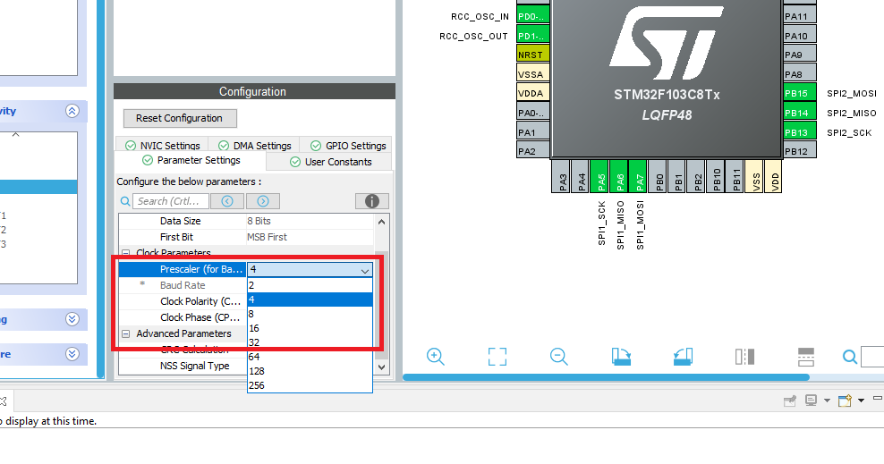Screen dimensions: 884x464
Task: Flip the chip view horizontally
Action: click(744, 357)
